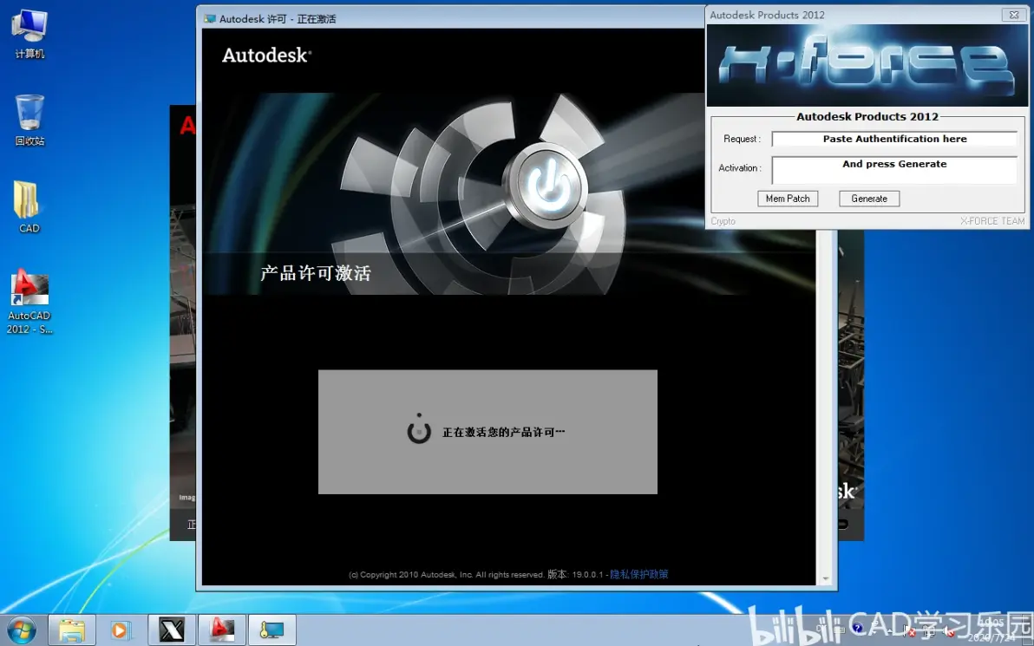The image size is (1034, 646).
Task: Open File Explorer from the taskbar
Action: [x=71, y=630]
